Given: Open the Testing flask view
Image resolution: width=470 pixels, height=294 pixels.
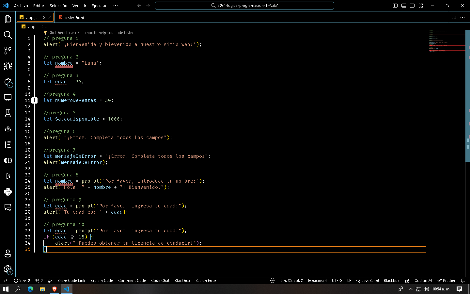Looking at the screenshot, I should pos(8,113).
